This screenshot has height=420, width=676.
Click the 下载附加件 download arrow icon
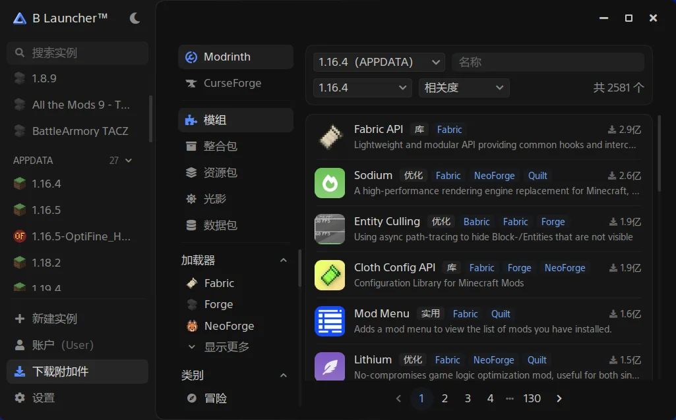[20, 371]
